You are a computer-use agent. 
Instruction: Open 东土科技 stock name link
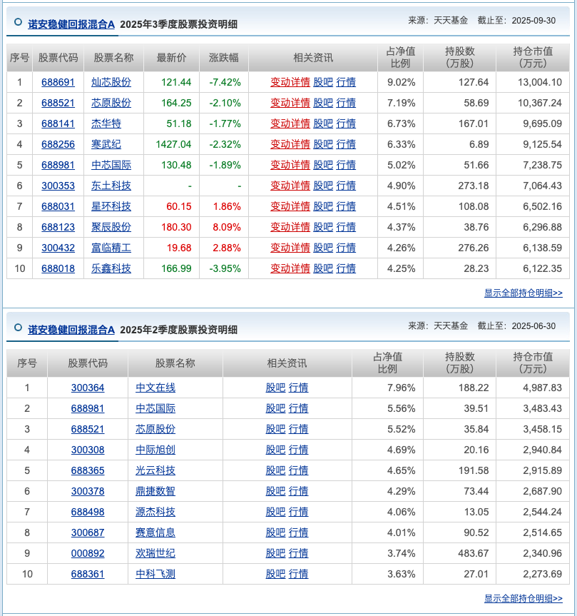pos(111,186)
